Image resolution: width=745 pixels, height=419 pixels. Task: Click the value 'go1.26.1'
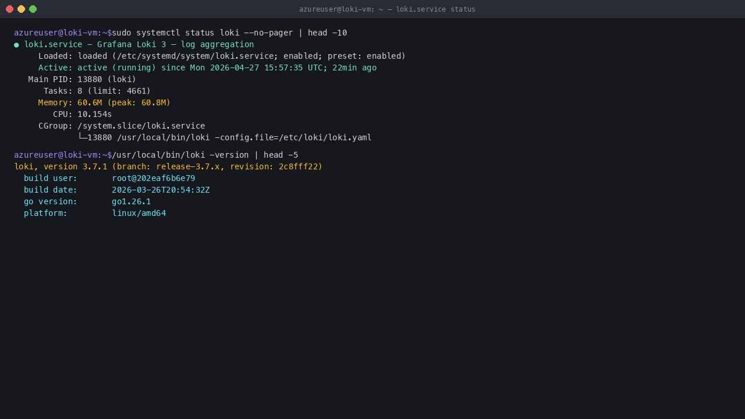tap(131, 201)
